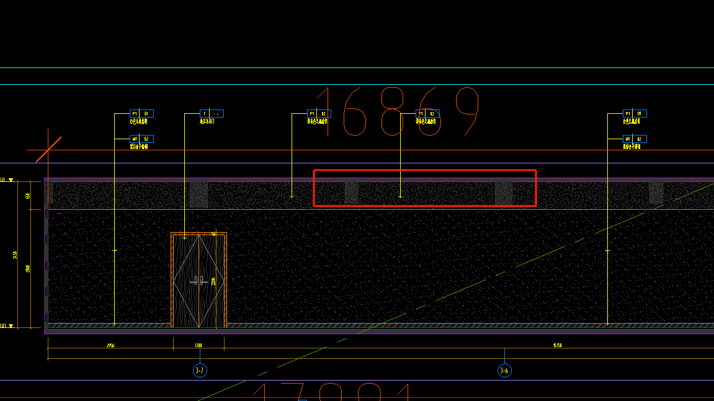Select the leftmost P1 01 material tag

[141, 113]
